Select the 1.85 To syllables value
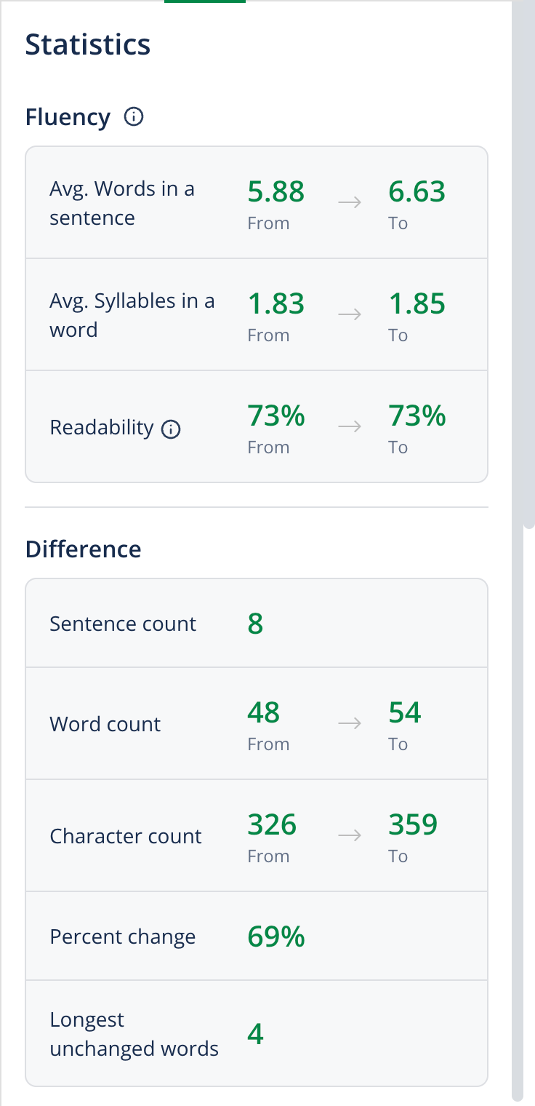 [417, 304]
